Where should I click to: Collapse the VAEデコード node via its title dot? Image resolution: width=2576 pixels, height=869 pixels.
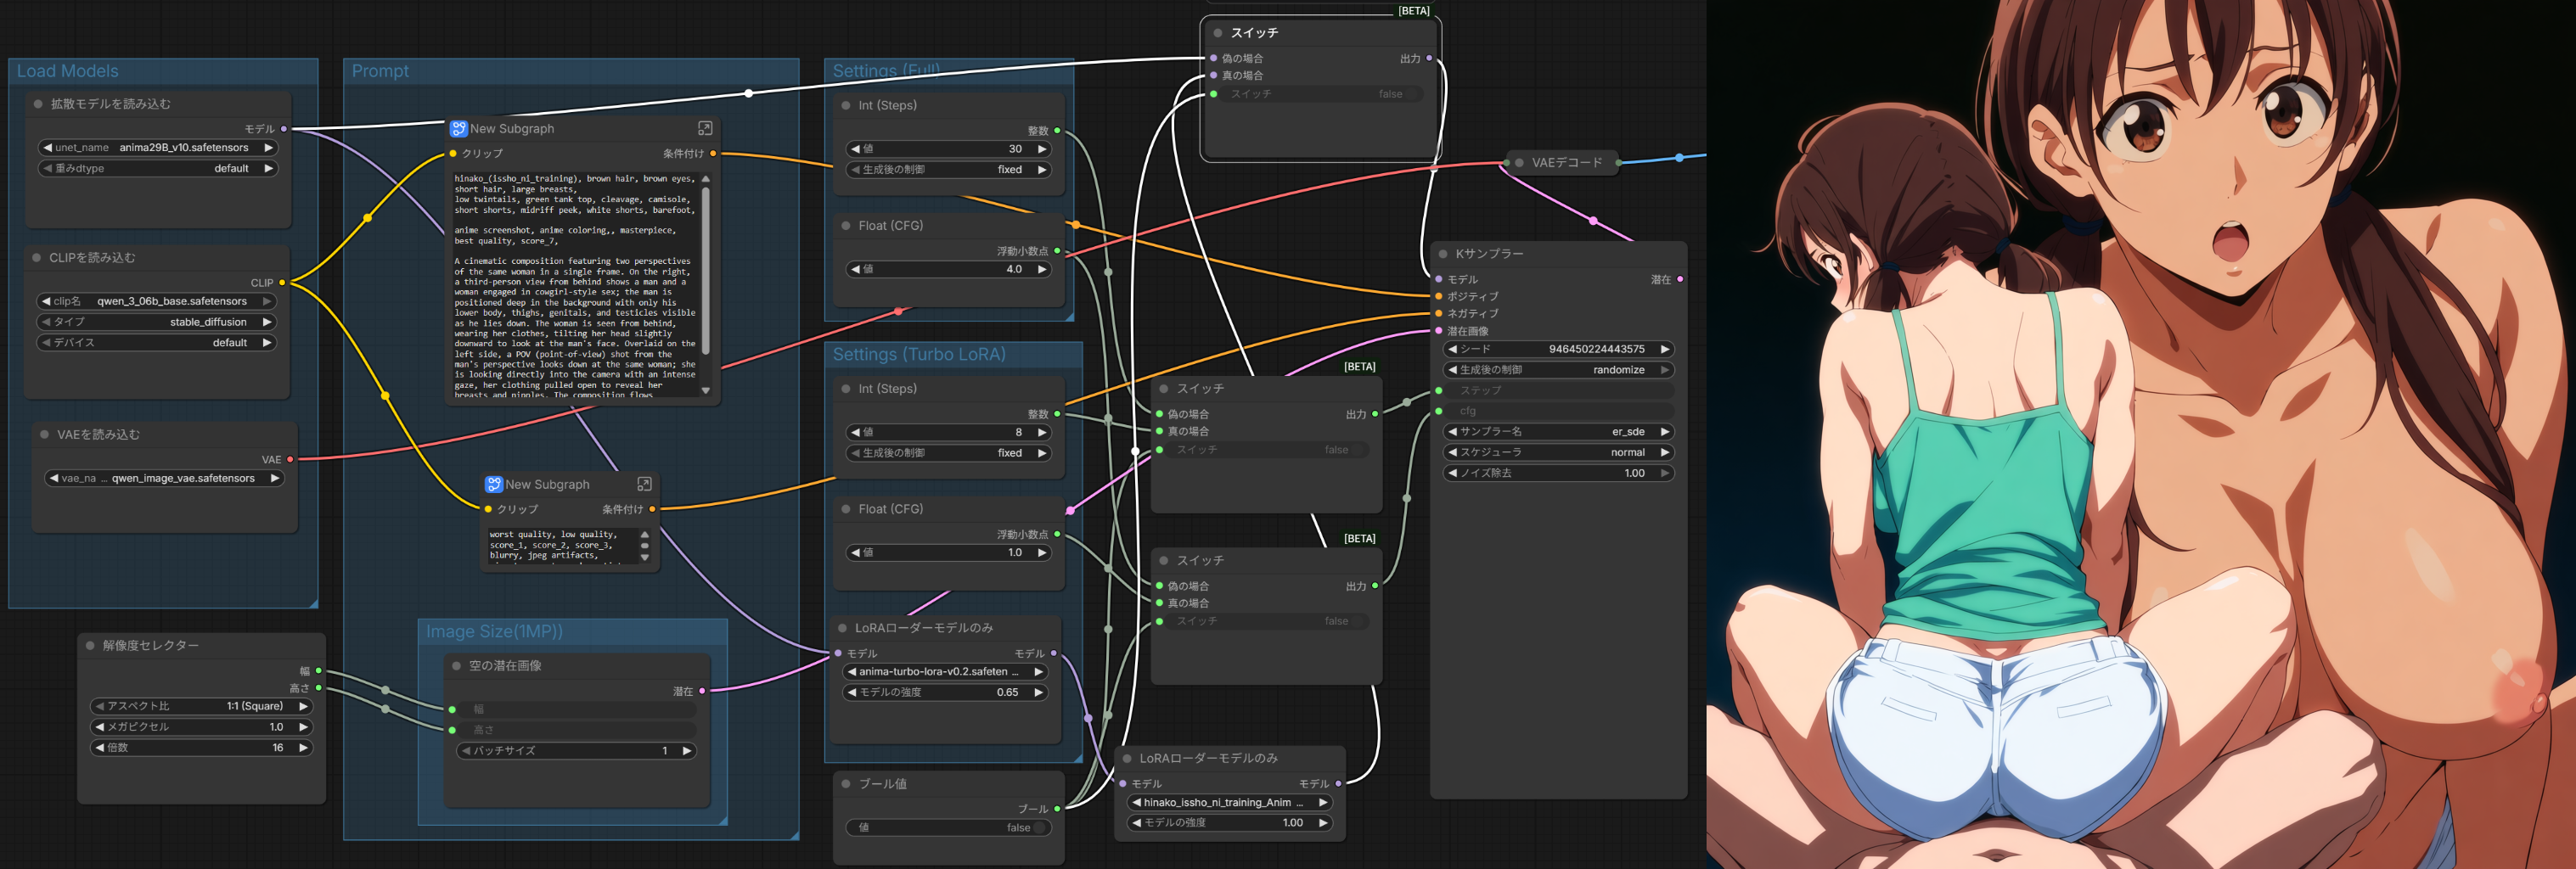1519,163
